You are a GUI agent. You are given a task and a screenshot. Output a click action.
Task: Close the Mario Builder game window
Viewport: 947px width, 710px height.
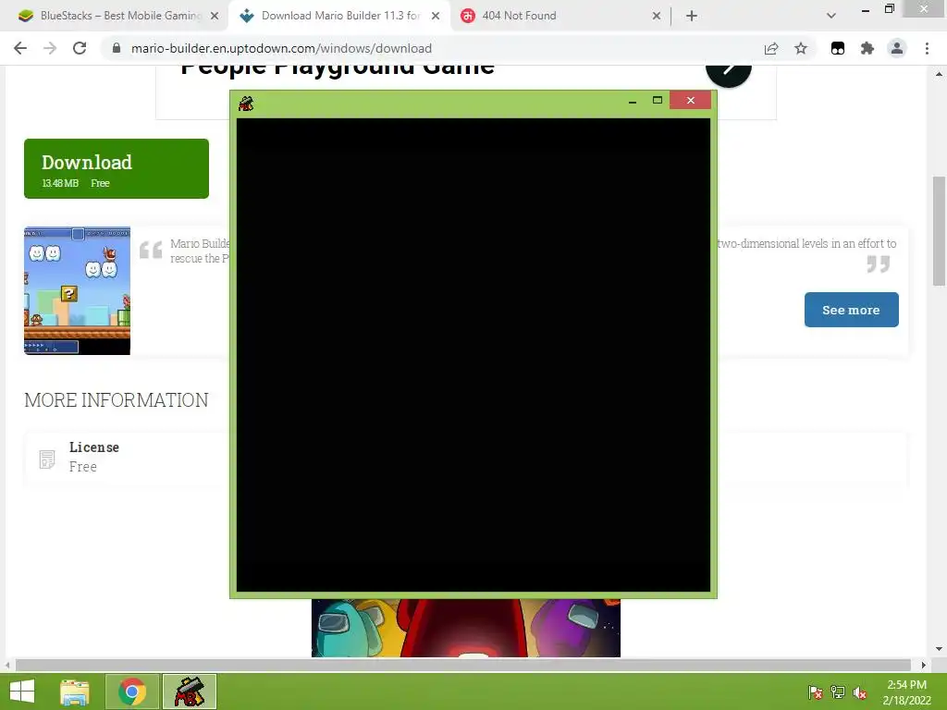point(690,100)
